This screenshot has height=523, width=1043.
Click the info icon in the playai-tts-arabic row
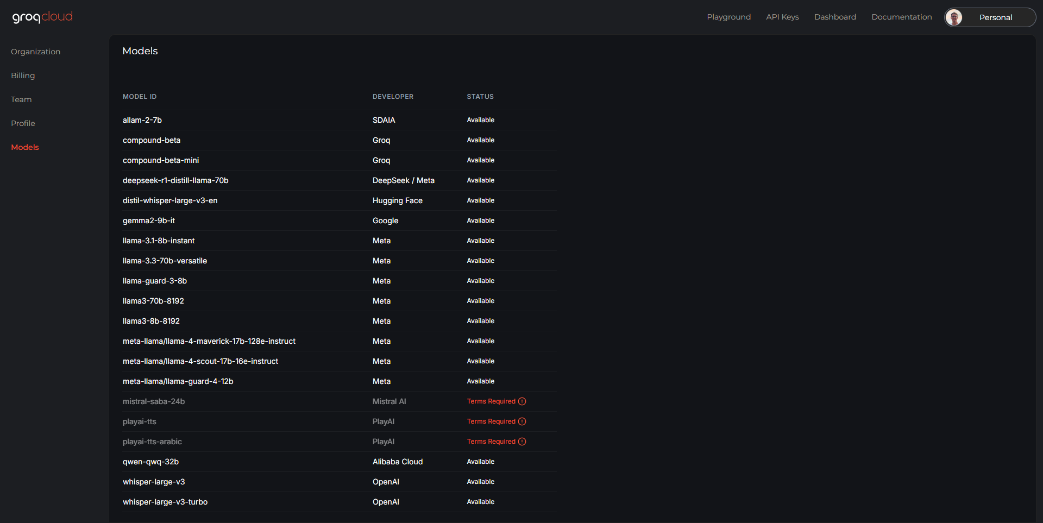[522, 442]
